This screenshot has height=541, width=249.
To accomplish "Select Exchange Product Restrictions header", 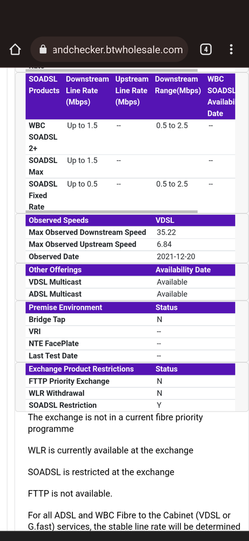I will coord(81,369).
